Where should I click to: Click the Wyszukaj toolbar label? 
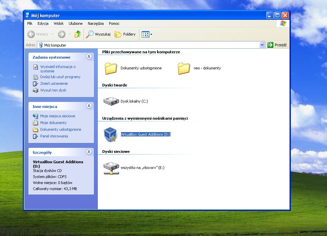tap(103, 34)
